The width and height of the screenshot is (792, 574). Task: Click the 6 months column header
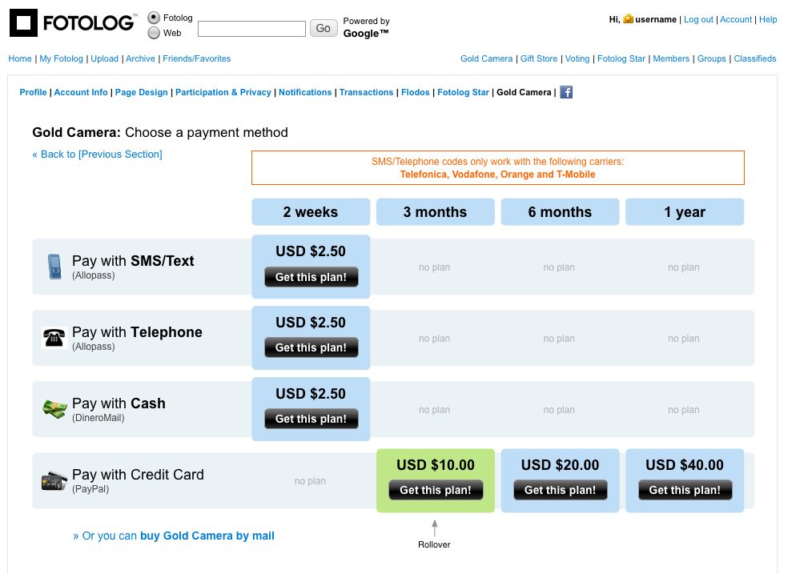coord(560,212)
